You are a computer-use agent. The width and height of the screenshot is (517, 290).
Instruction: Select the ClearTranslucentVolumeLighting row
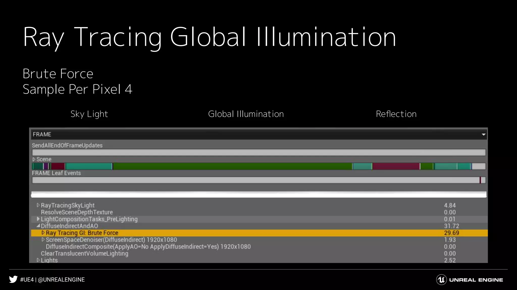(259, 253)
